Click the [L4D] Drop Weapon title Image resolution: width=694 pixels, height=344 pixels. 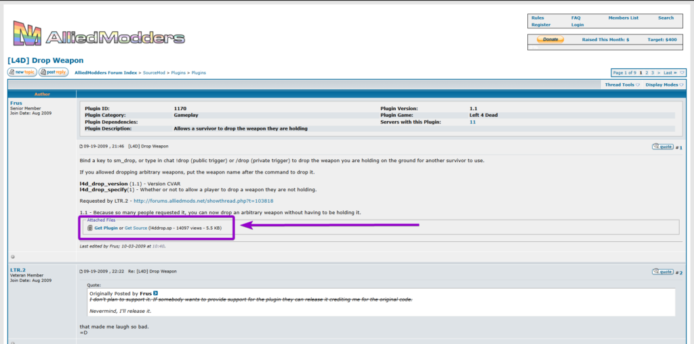(x=45, y=61)
